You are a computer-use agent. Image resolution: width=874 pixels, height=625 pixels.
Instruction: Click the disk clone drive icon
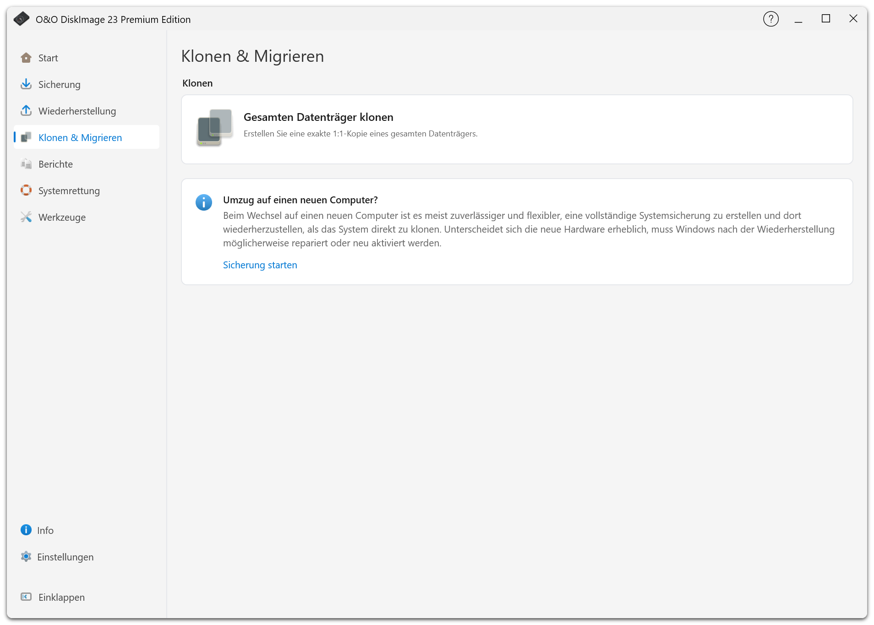pyautogui.click(x=215, y=128)
